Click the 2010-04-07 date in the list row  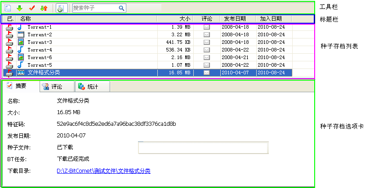pyautogui.click(x=235, y=73)
